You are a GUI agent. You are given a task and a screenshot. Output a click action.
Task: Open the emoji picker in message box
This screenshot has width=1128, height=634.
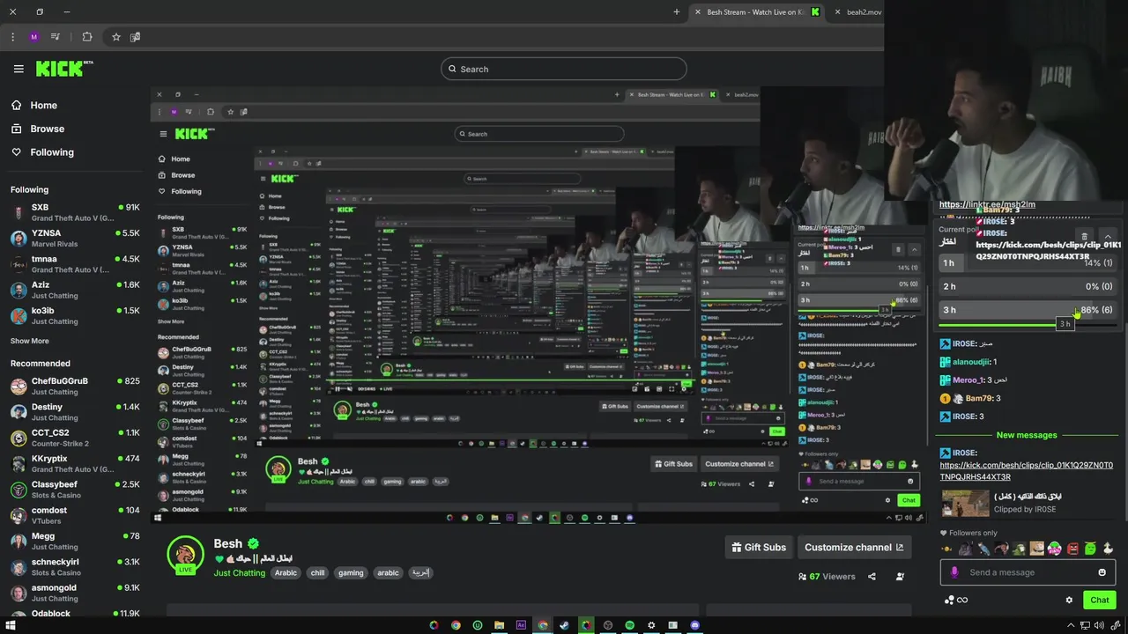click(x=1102, y=572)
